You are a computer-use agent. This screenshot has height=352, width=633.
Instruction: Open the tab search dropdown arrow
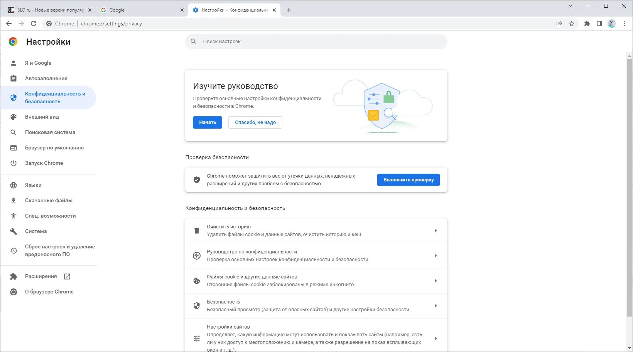(x=571, y=6)
